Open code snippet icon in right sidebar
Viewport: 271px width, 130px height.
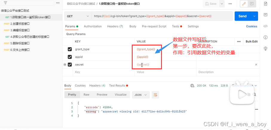click(265, 26)
